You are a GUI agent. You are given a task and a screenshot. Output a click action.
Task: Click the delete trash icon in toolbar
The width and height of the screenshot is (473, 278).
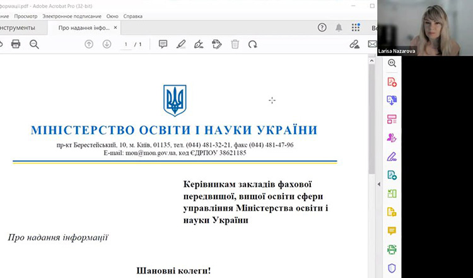tap(235, 44)
